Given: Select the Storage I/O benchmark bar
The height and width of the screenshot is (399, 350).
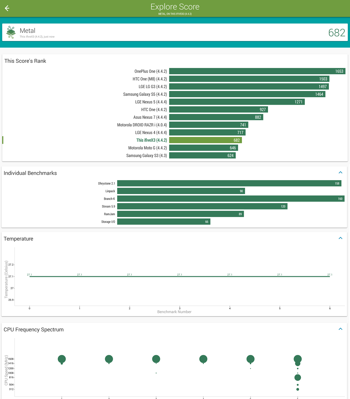Looking at the screenshot, I should click(164, 222).
